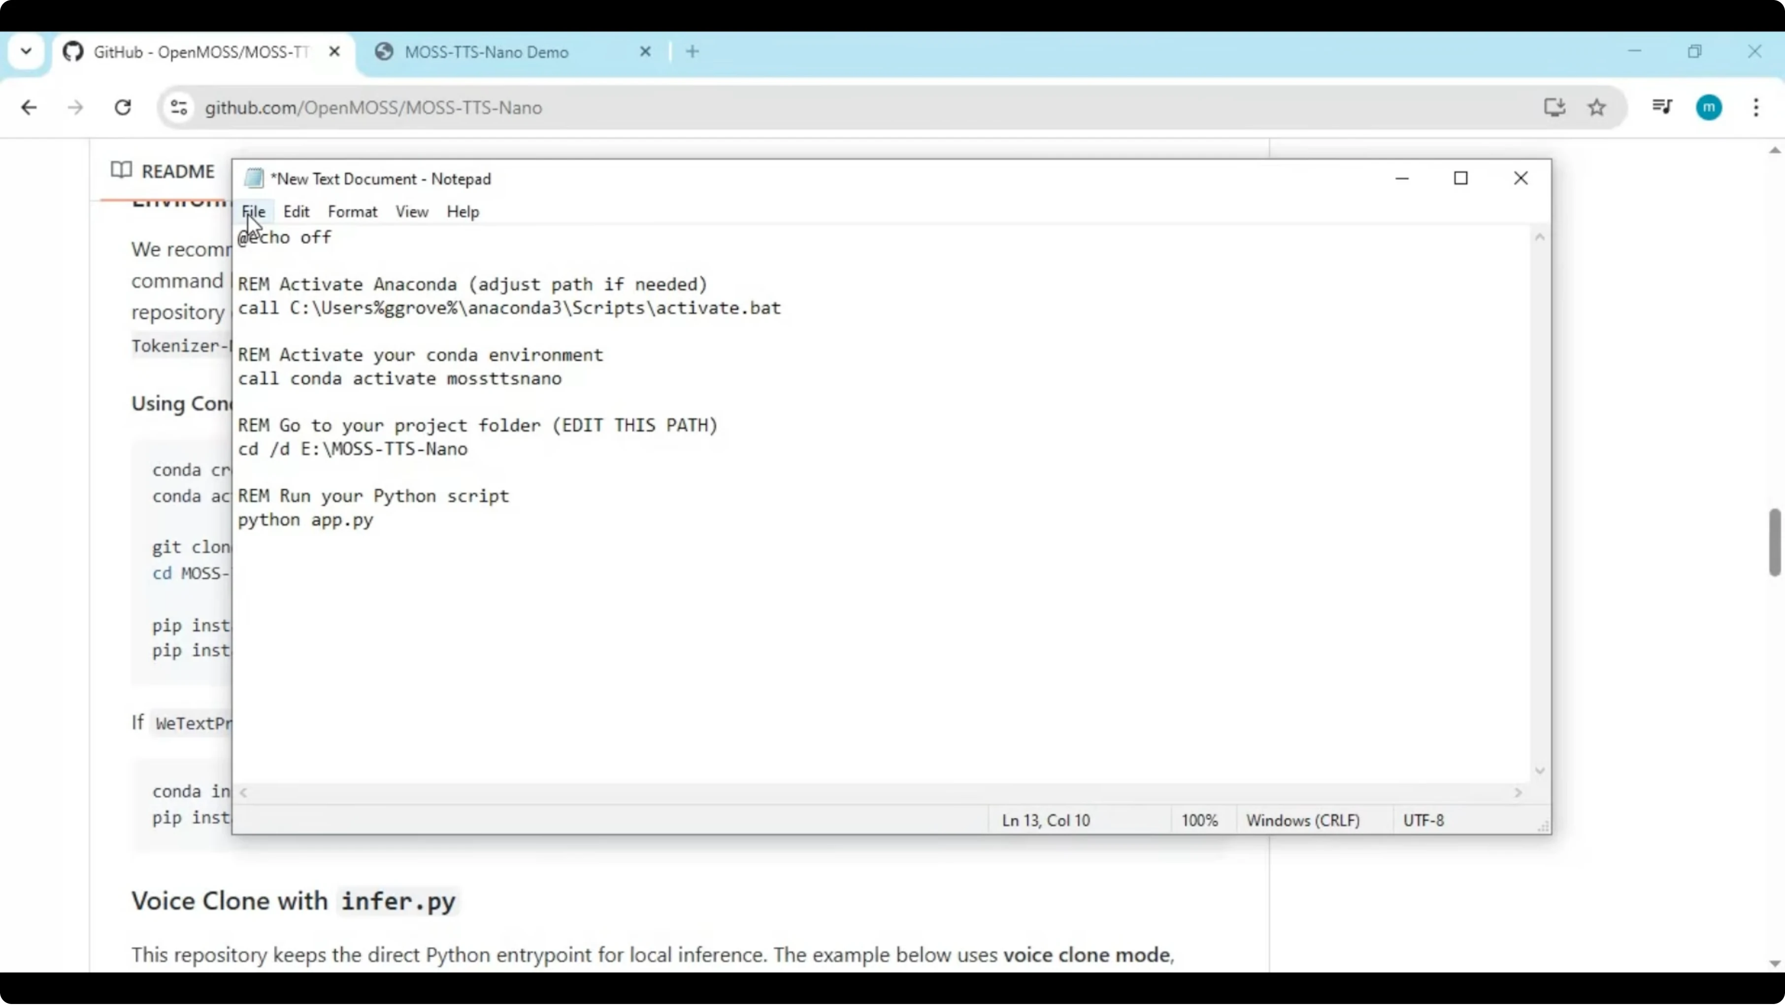The height and width of the screenshot is (1005, 1785).
Task: Bookmark this page with the star icon
Action: point(1596,107)
